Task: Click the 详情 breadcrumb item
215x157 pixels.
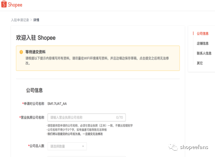Action: [36, 20]
